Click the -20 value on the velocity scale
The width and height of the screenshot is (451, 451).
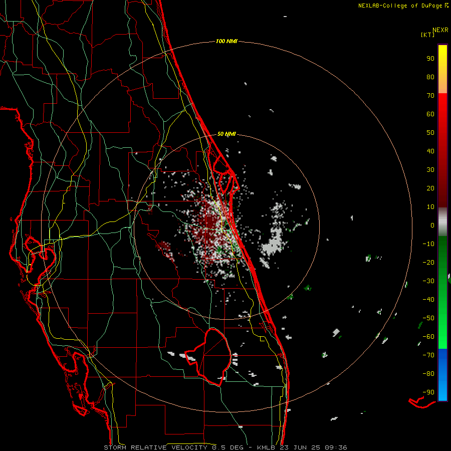428,262
